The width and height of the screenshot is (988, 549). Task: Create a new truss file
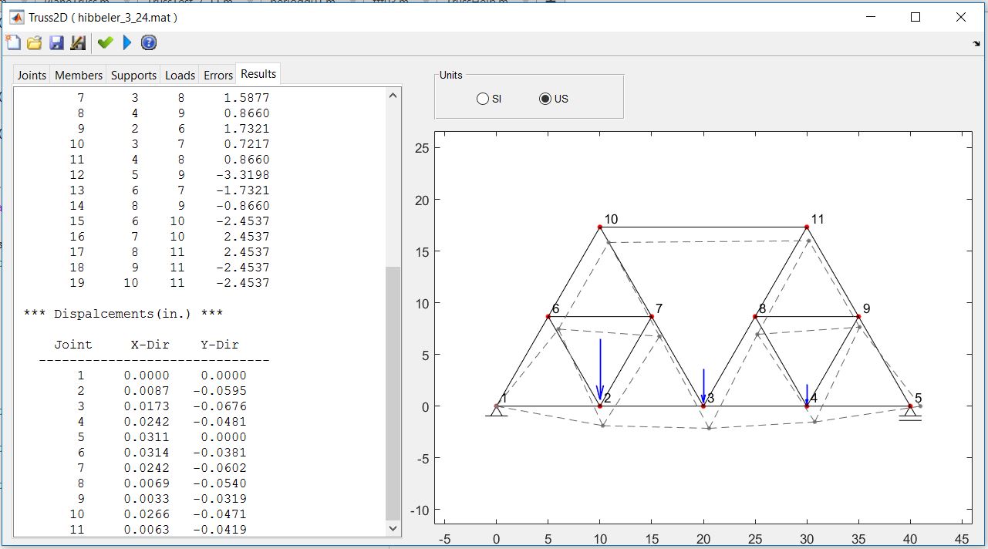[x=13, y=42]
